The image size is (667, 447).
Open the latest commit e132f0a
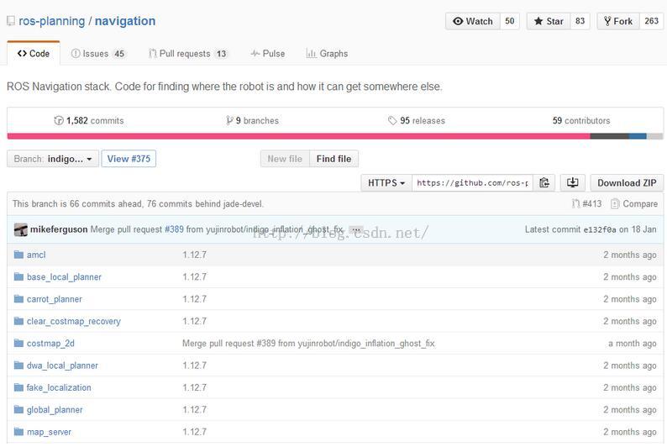599,229
